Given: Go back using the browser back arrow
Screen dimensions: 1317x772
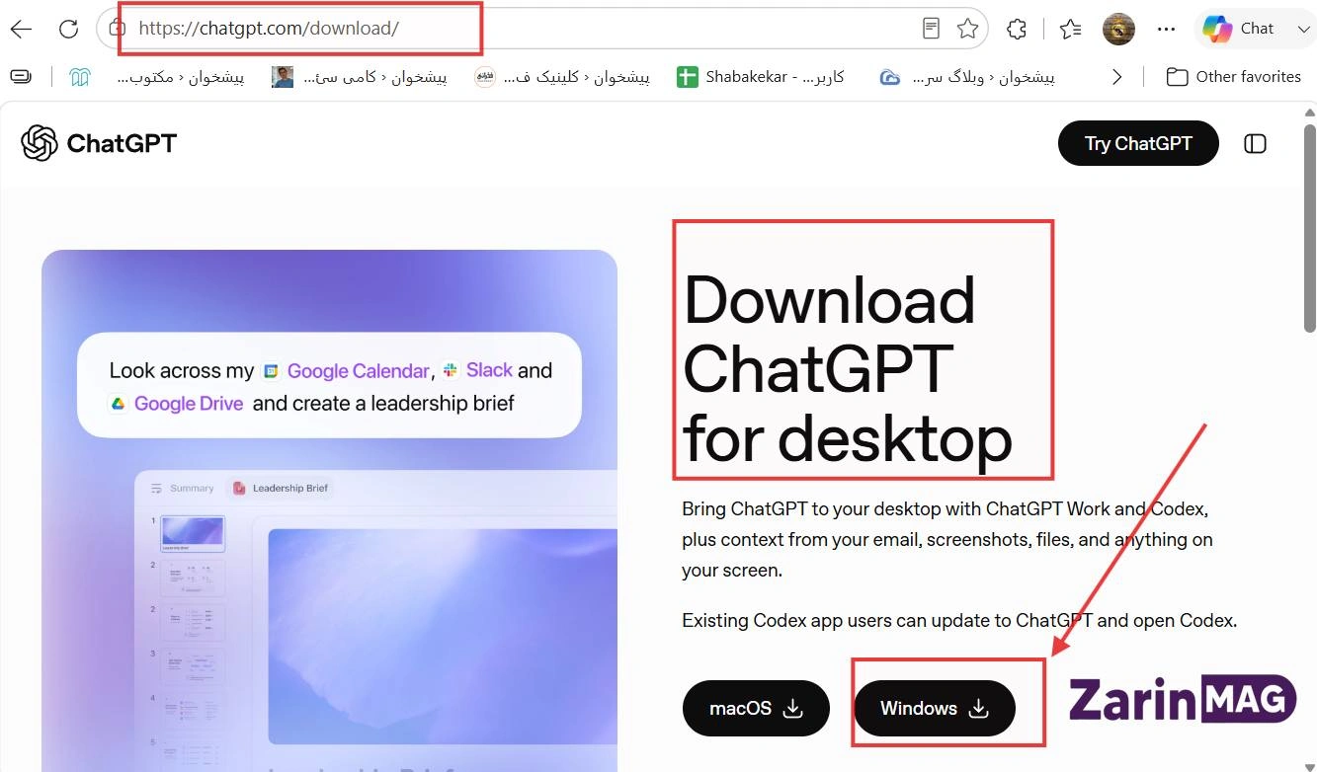Looking at the screenshot, I should (x=21, y=29).
